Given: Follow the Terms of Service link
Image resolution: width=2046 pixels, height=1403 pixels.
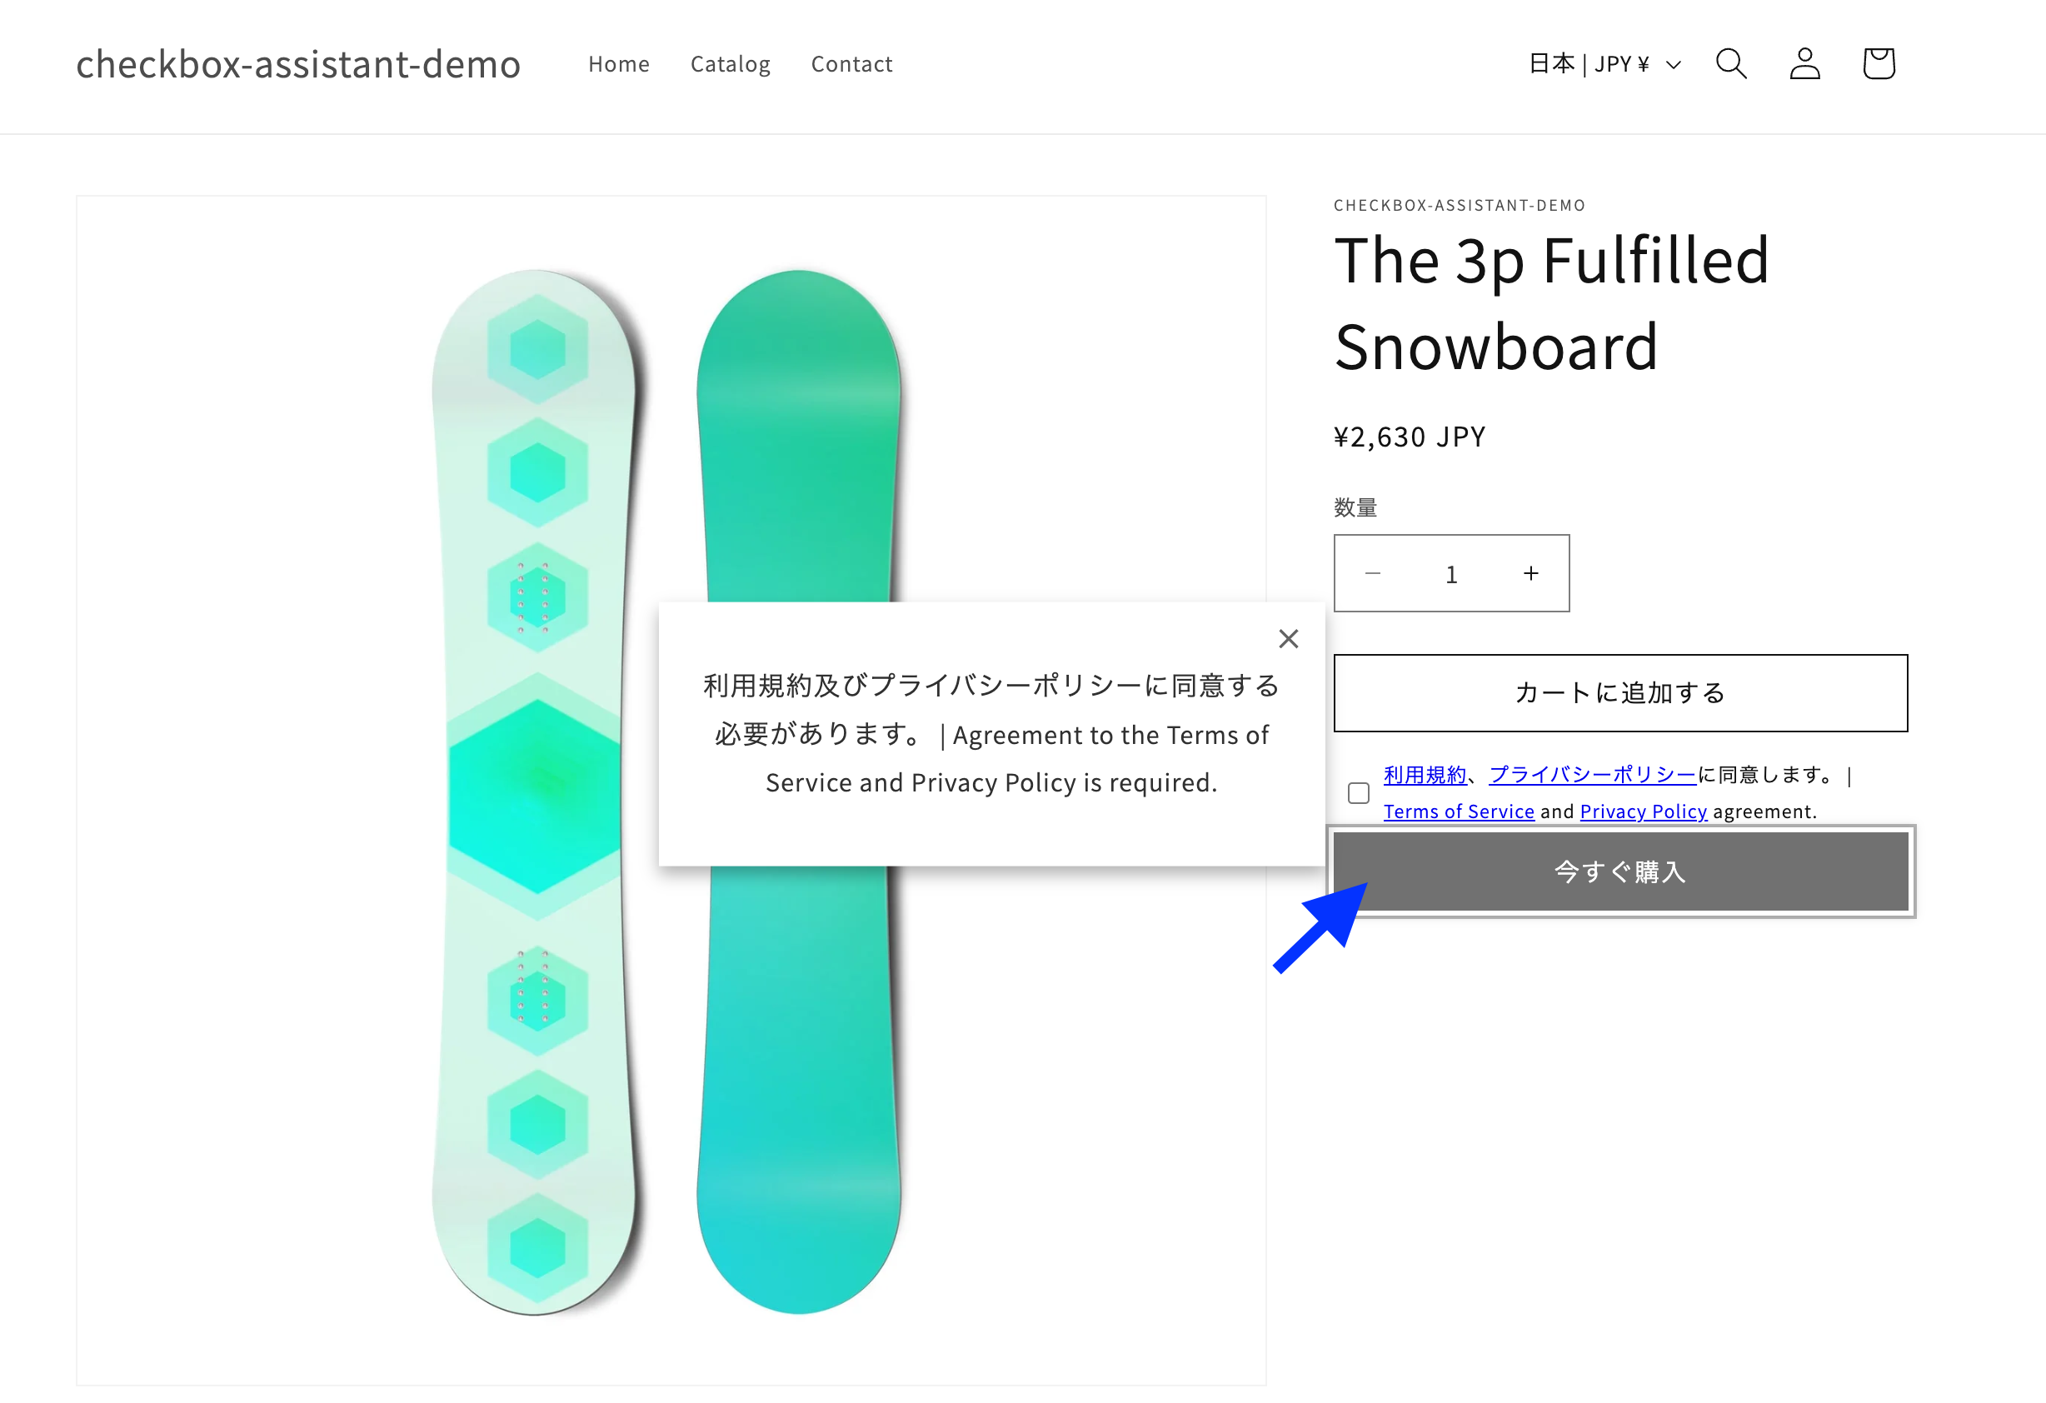Looking at the screenshot, I should tap(1458, 811).
